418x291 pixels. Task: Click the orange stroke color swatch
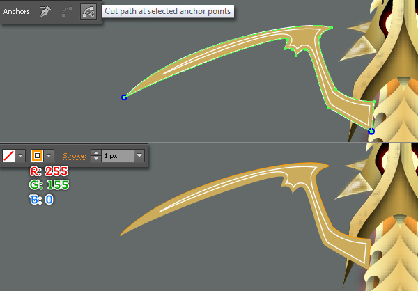coord(38,156)
